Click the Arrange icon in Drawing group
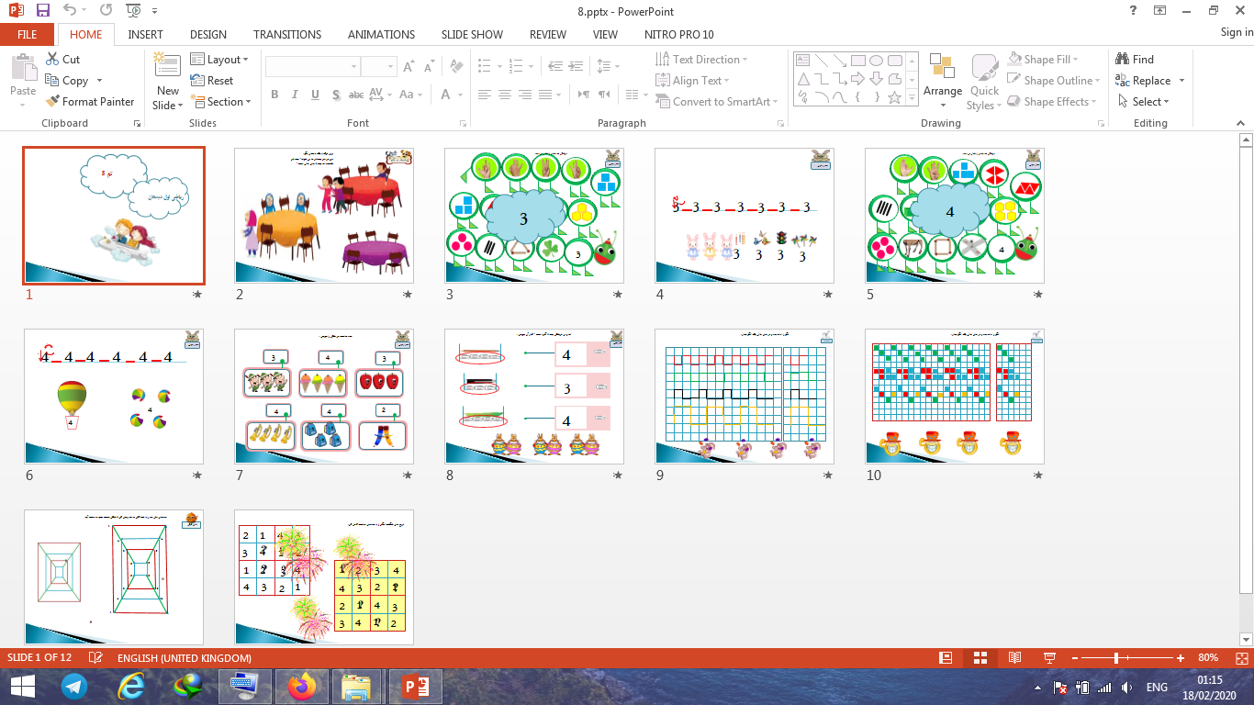1254x705 pixels. [x=943, y=69]
